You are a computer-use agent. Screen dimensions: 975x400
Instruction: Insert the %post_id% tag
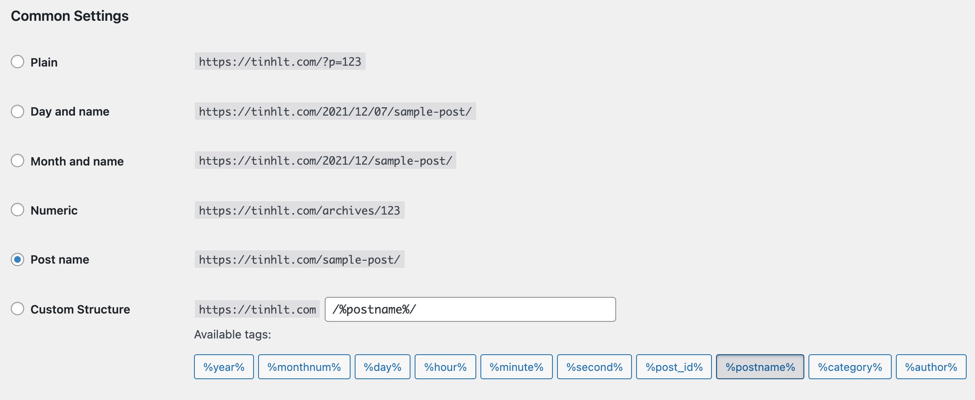coord(674,367)
